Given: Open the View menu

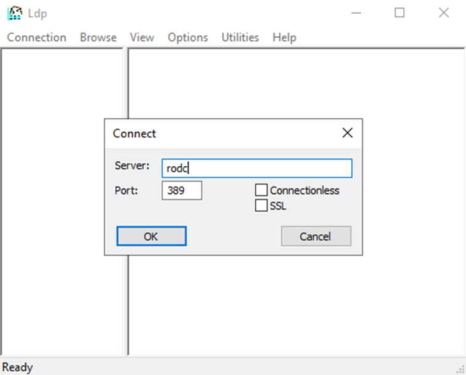Looking at the screenshot, I should click(x=142, y=38).
